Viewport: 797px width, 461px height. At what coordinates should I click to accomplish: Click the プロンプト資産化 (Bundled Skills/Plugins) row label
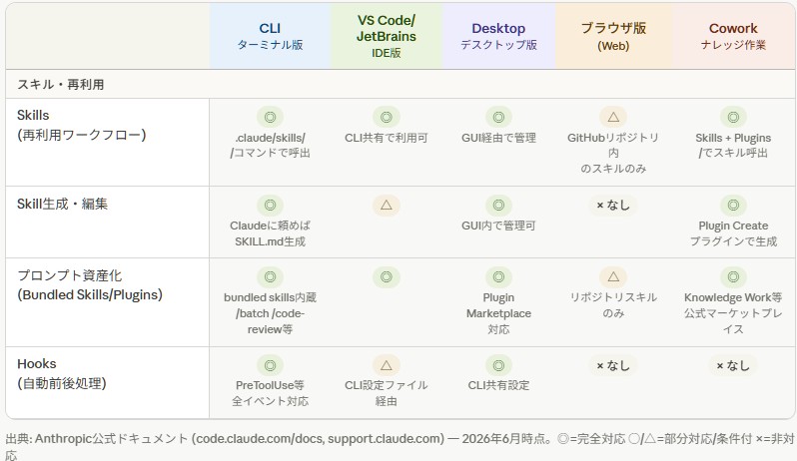[x=90, y=284]
